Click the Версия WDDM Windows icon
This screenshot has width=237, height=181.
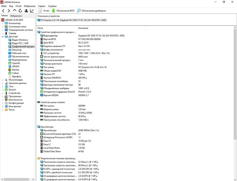point(41,95)
